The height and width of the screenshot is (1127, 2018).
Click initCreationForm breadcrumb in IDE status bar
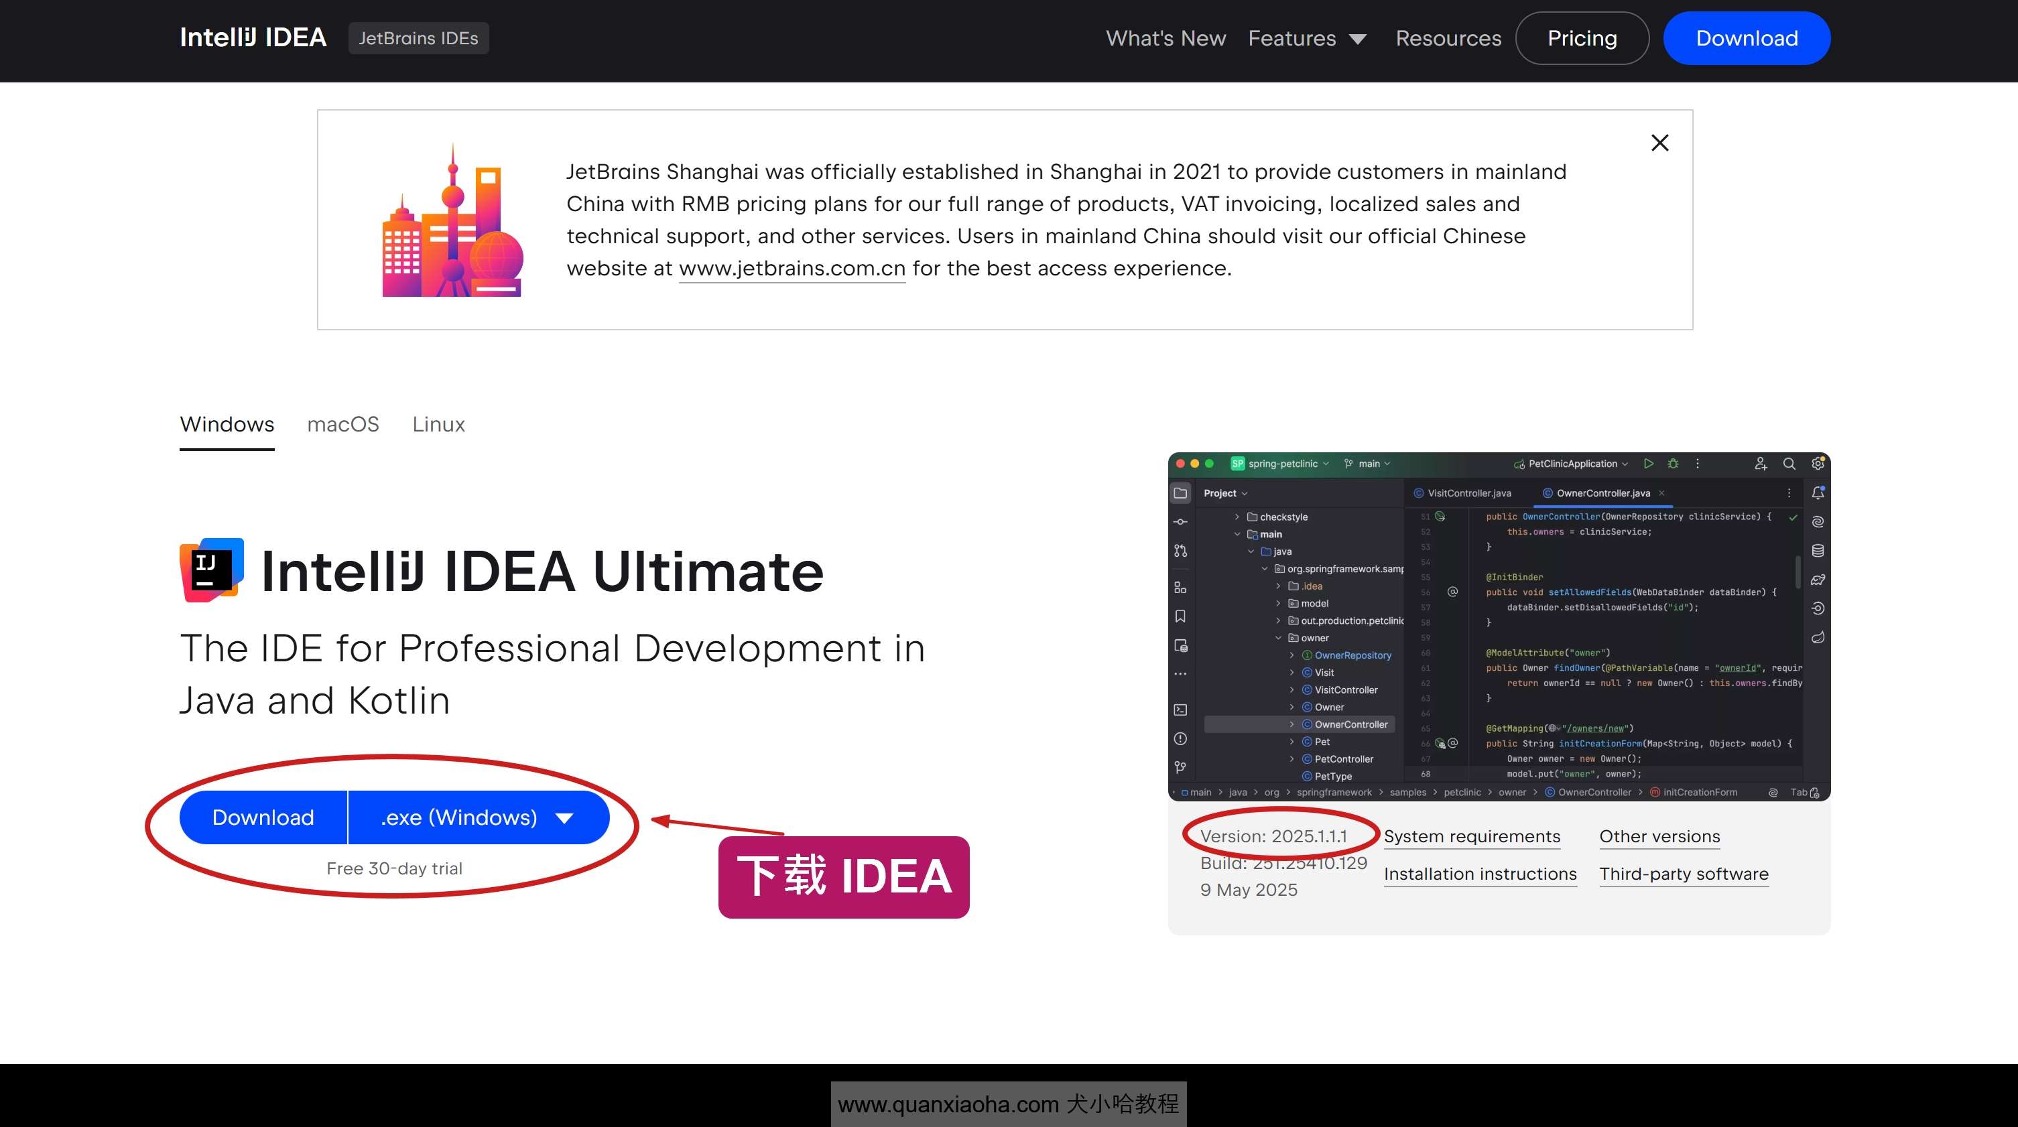point(1694,792)
